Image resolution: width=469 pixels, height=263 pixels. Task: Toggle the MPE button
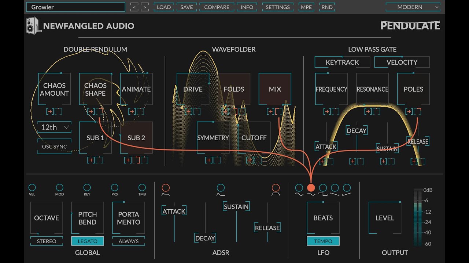(x=306, y=7)
